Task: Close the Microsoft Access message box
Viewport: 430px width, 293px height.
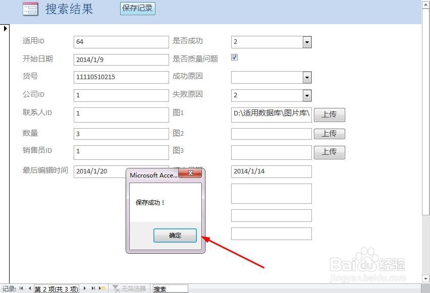Action: click(190, 173)
